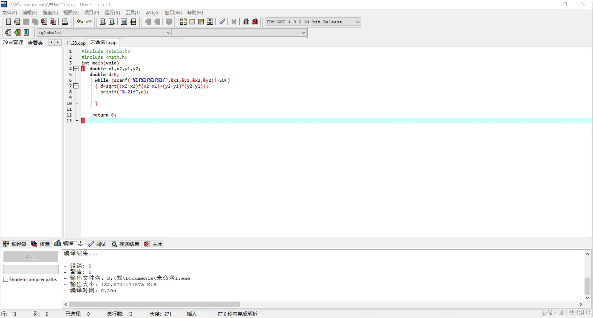Viewport: 593px width, 318px height.
Task: Open the 窗口[W] menu
Action: pos(173,13)
